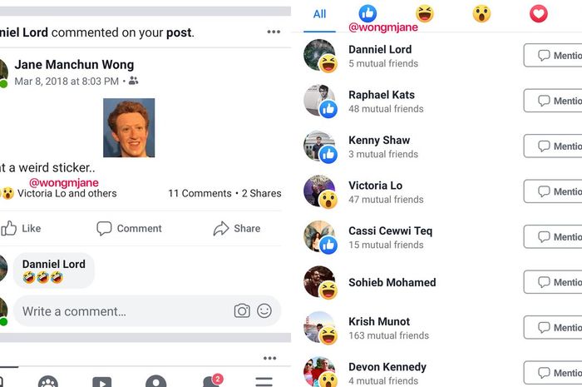Open the weird sticker image thumbnail
582x387 pixels.
(129, 128)
